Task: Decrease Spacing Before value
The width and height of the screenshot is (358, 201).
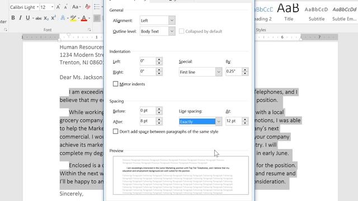Action: pos(159,113)
